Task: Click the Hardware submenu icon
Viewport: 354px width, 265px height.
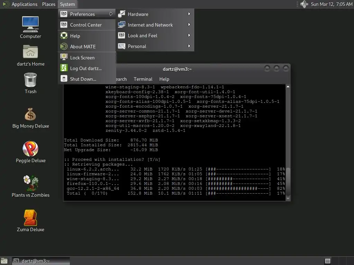Action: [x=122, y=14]
